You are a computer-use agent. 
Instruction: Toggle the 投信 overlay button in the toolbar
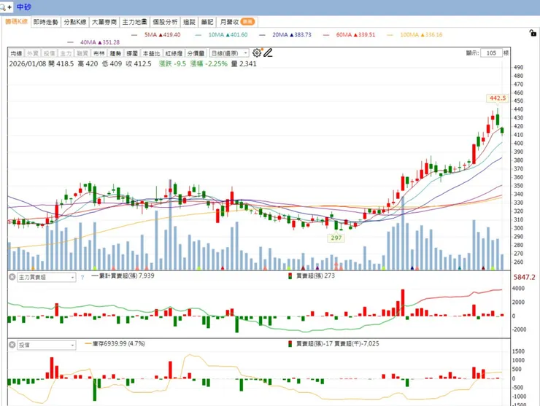tap(49, 53)
